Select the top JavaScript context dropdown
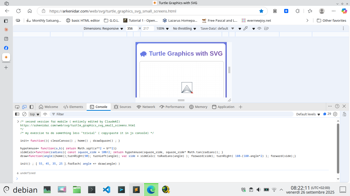This screenshot has height=196, width=350. 35,114
